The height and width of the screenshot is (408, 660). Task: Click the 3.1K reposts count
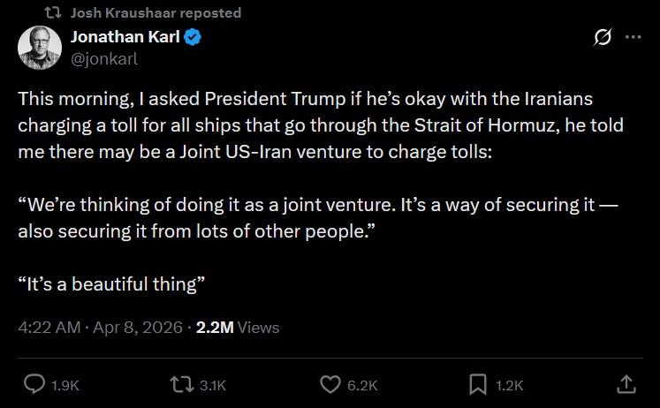pyautogui.click(x=213, y=385)
